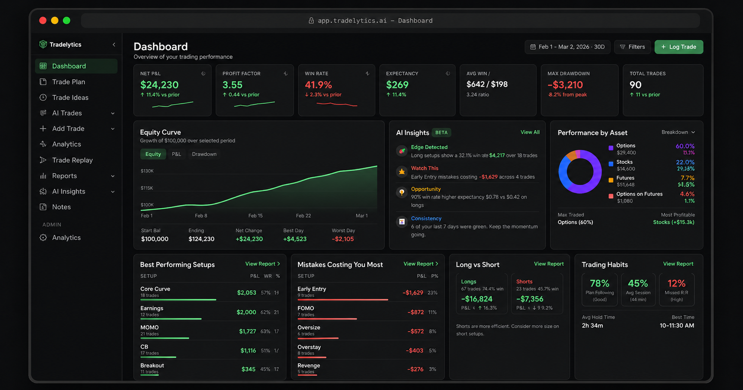Click the Early Entry mistake row
The image size is (743, 390).
368,293
